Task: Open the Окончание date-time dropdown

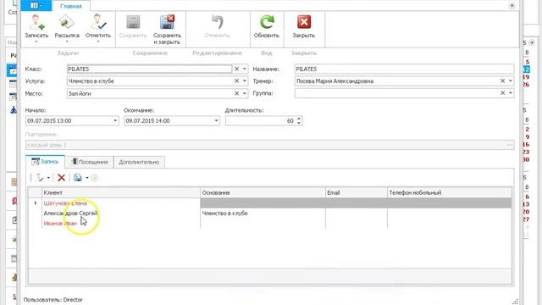Action: (217, 120)
